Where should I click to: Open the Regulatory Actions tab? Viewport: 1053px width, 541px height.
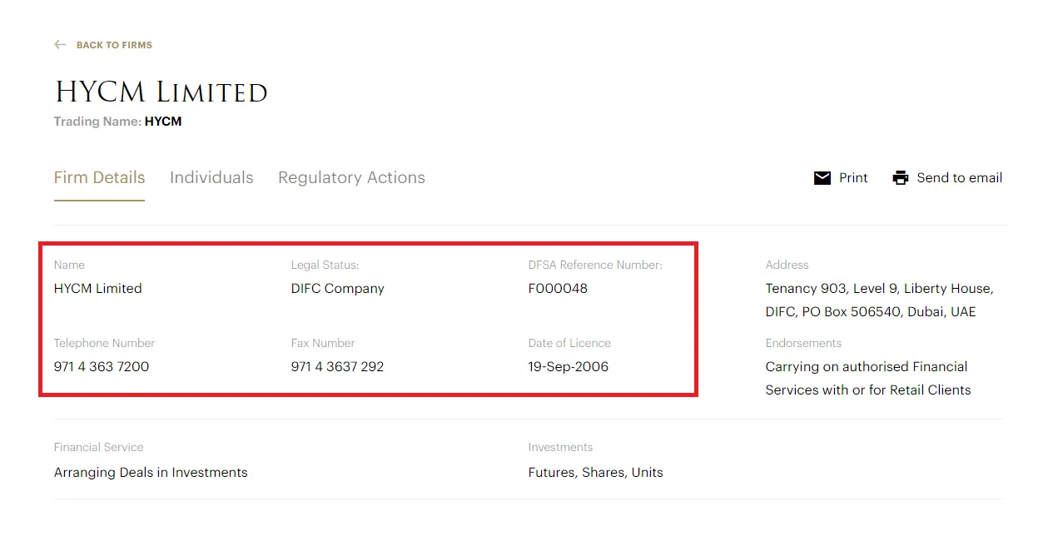click(x=351, y=178)
